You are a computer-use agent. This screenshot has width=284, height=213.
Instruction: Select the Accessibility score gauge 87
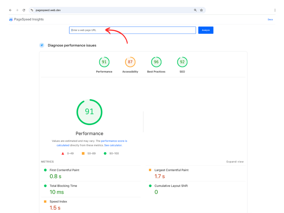(130, 62)
